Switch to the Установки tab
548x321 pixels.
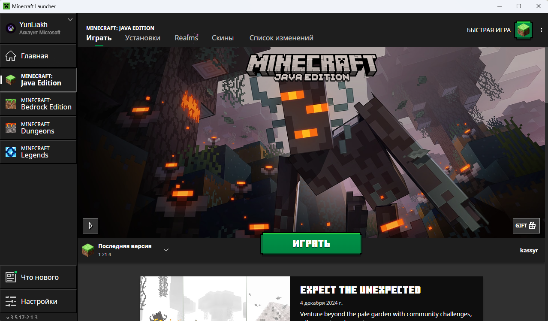pyautogui.click(x=143, y=38)
